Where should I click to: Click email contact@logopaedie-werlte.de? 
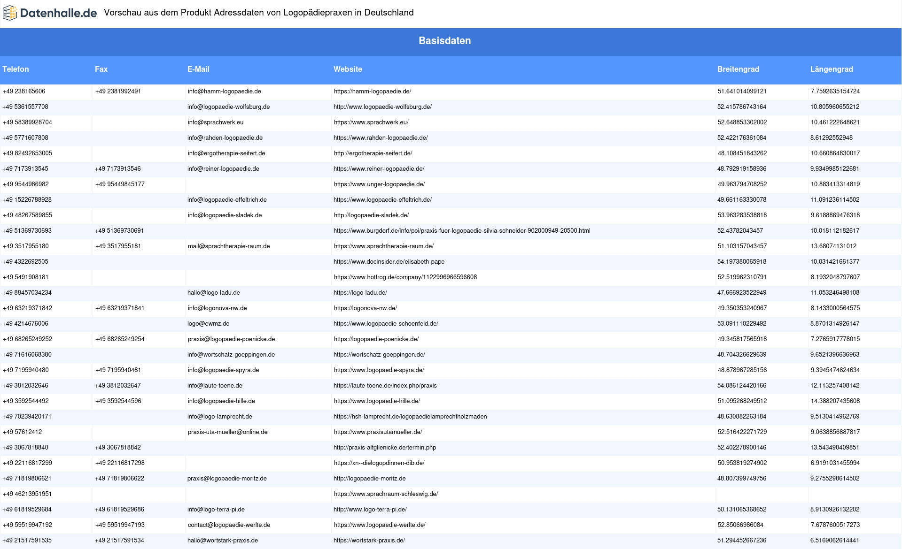tap(229, 525)
